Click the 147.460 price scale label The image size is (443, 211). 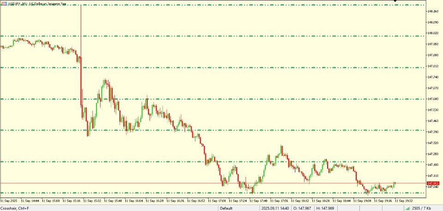coord(433,121)
